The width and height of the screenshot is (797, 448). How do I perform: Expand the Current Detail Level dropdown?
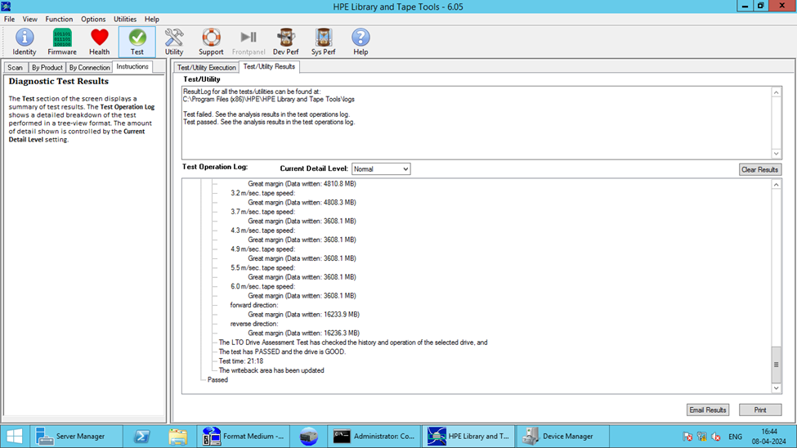[381, 169]
